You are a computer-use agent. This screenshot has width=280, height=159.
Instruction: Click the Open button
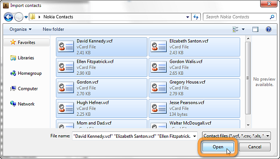coord(218,147)
